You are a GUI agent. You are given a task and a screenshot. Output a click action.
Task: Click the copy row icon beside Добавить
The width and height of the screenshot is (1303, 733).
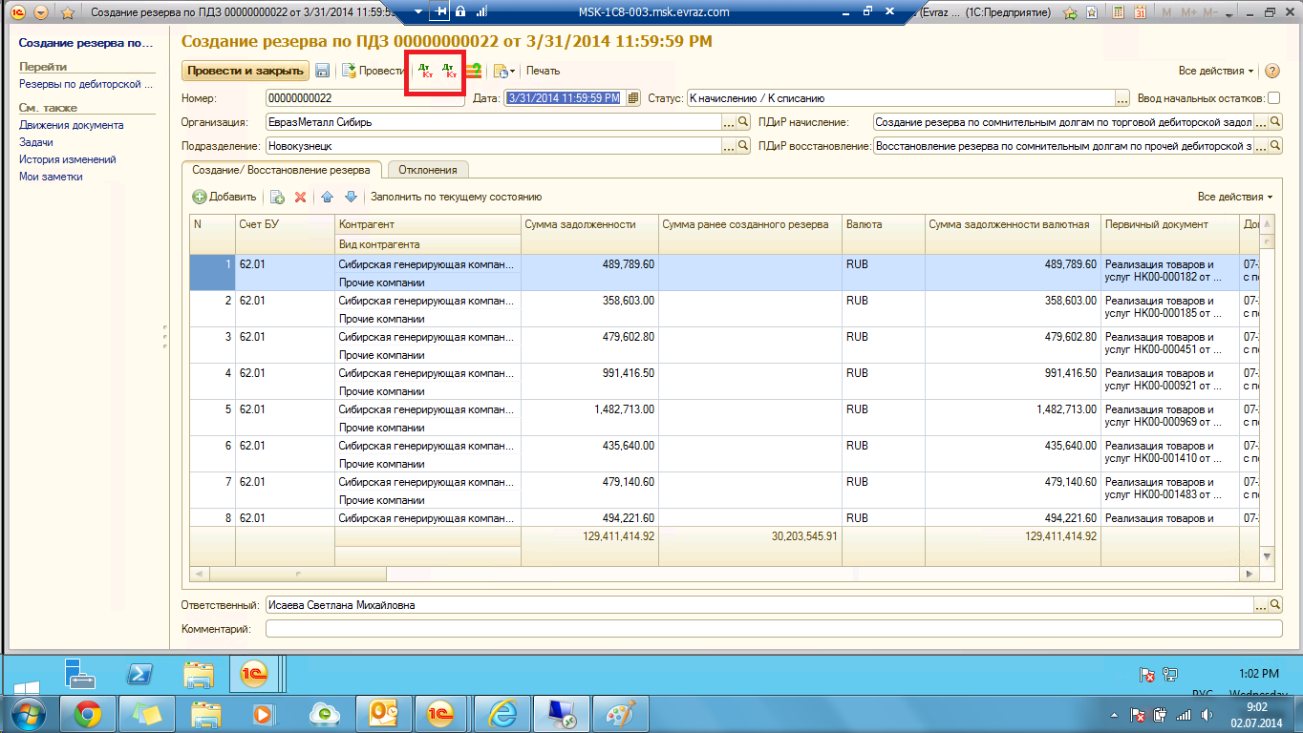tap(277, 197)
